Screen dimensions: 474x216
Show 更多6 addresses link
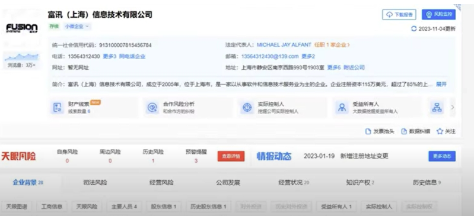point(334,67)
